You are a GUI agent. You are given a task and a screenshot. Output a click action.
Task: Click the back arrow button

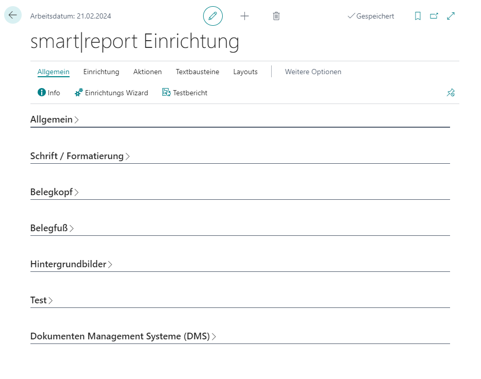[13, 15]
